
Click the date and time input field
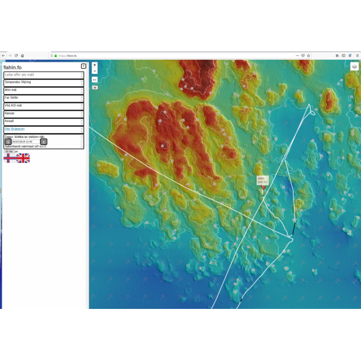[x=25, y=141]
